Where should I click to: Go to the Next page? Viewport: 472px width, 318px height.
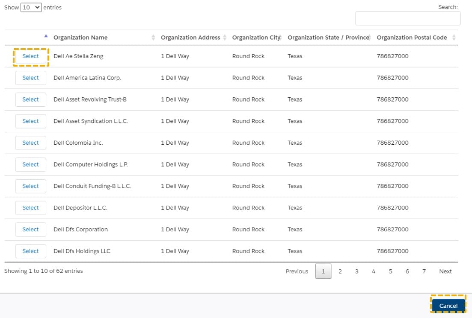click(x=445, y=271)
